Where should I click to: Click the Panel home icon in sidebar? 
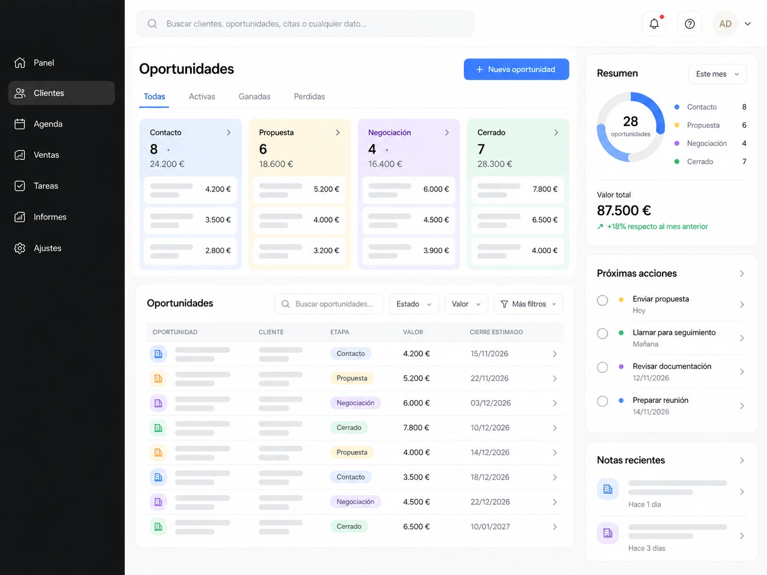click(x=20, y=62)
